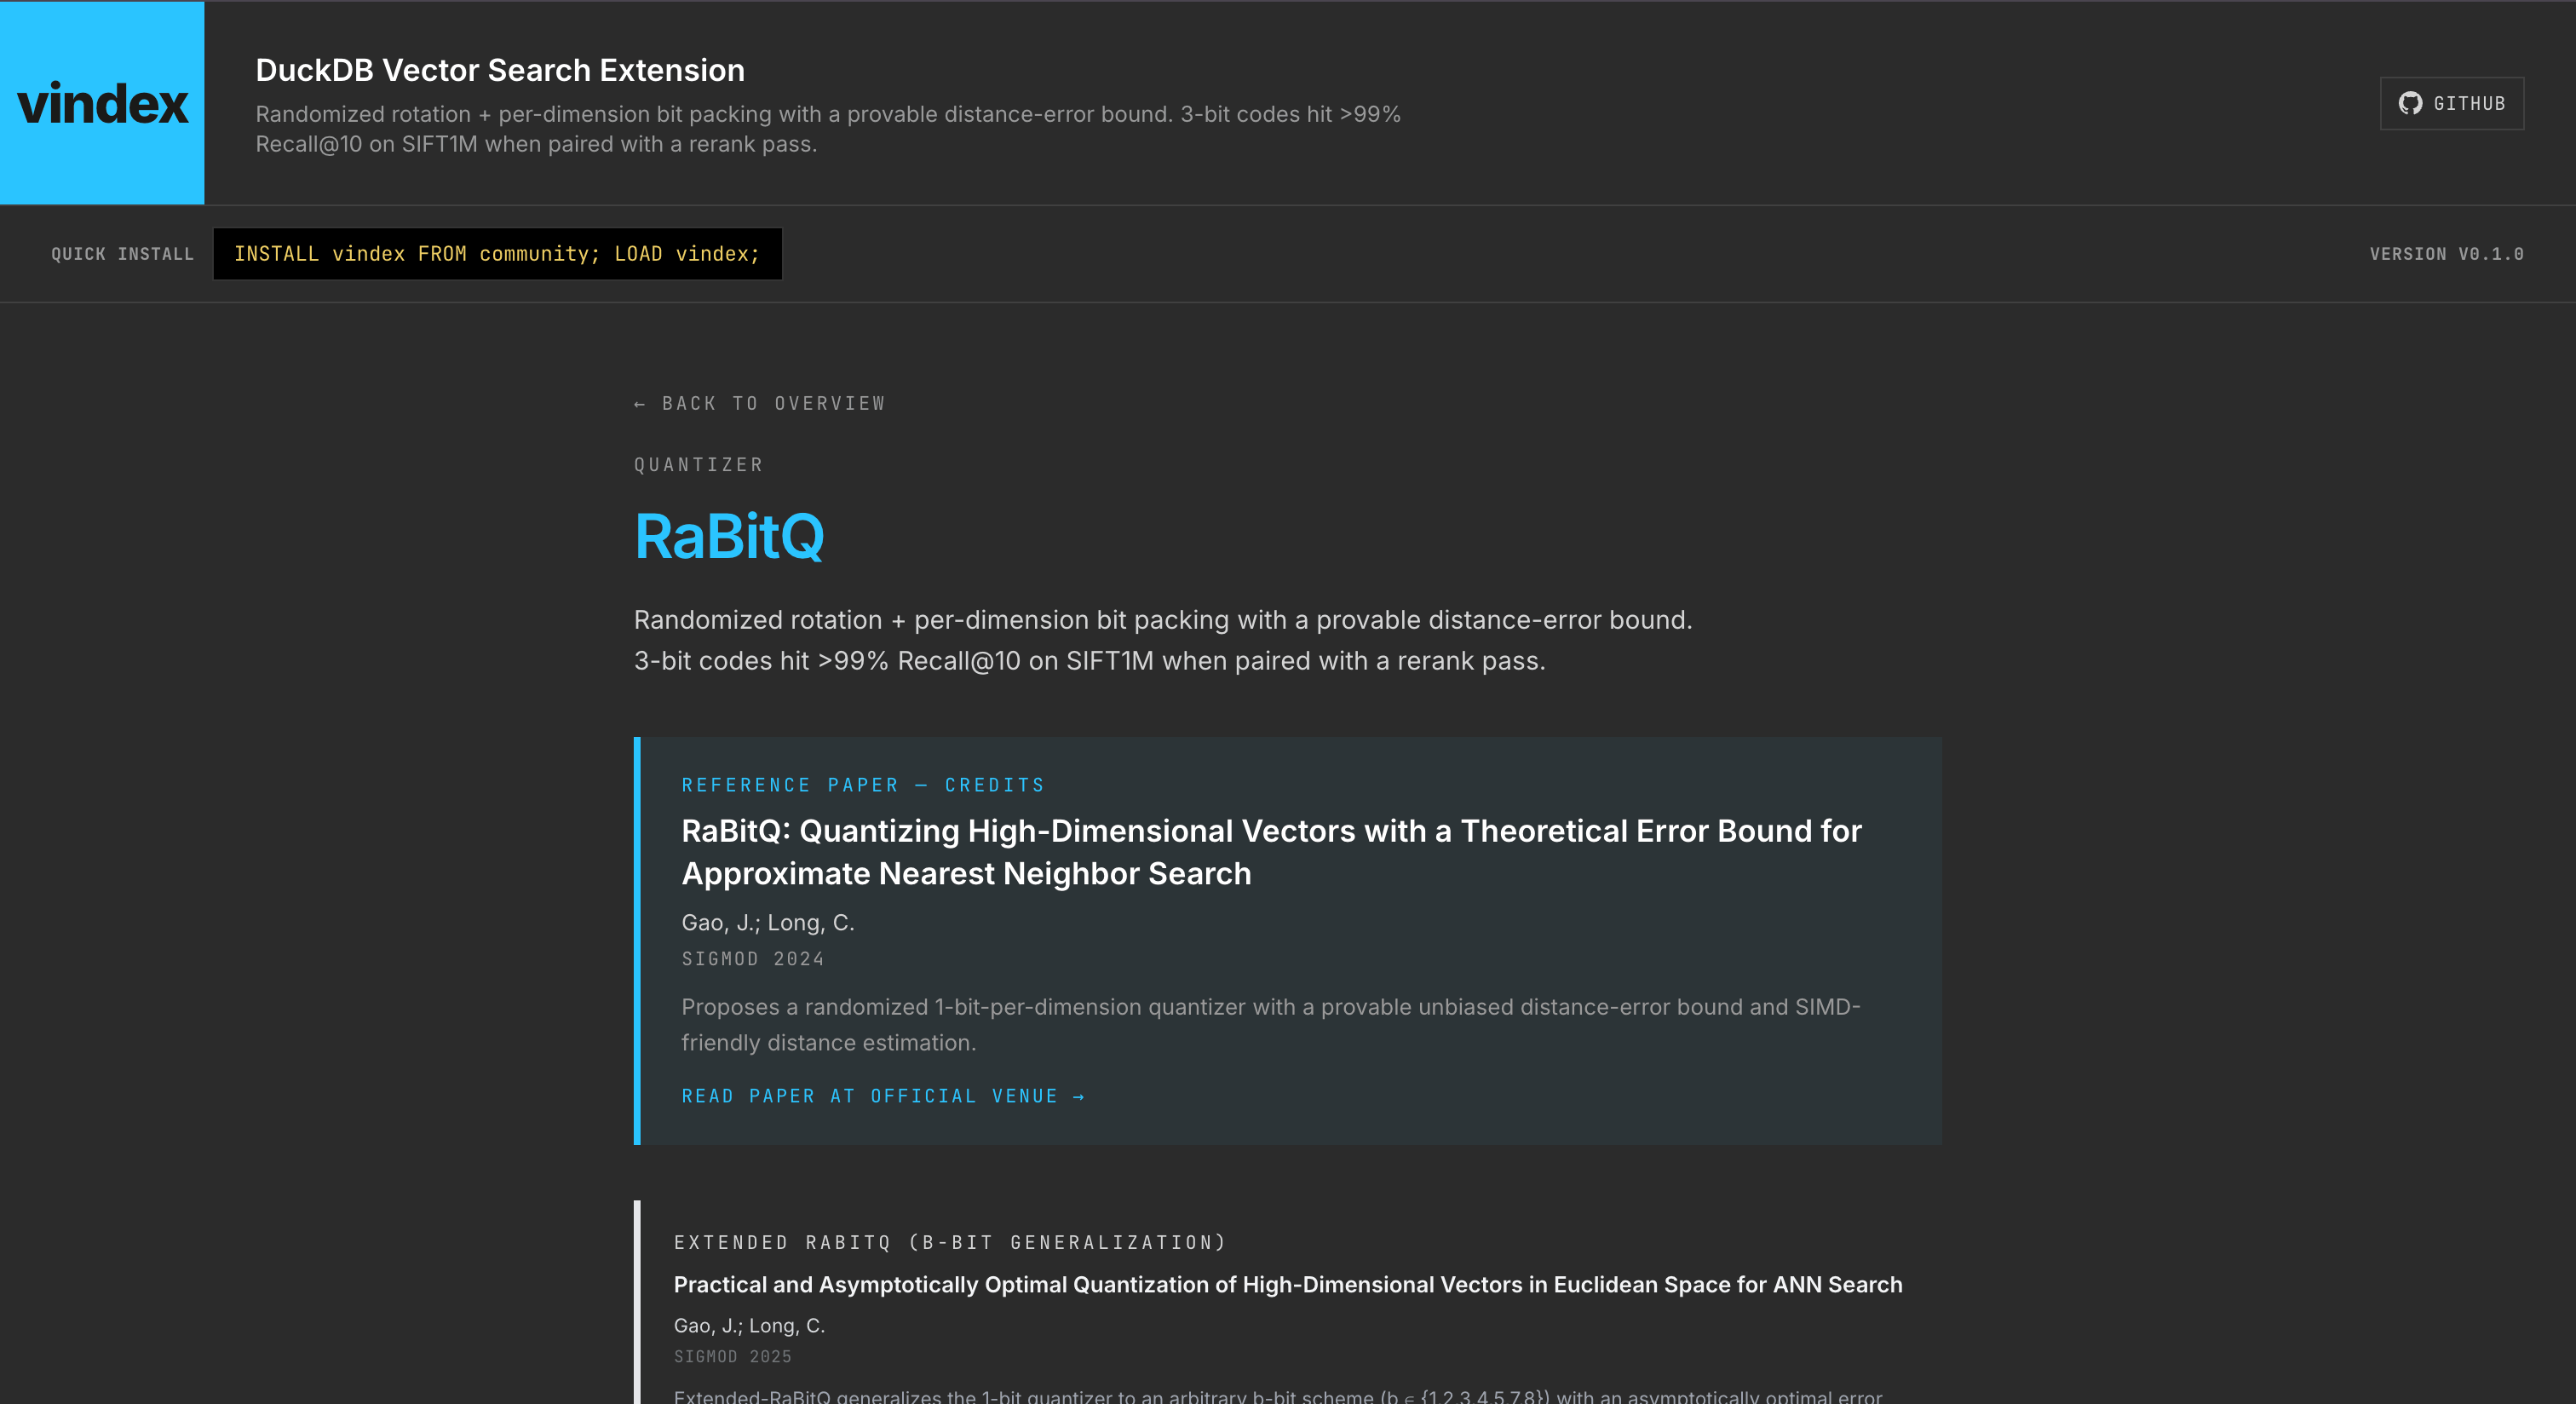Select the quick install command snippet

497,254
